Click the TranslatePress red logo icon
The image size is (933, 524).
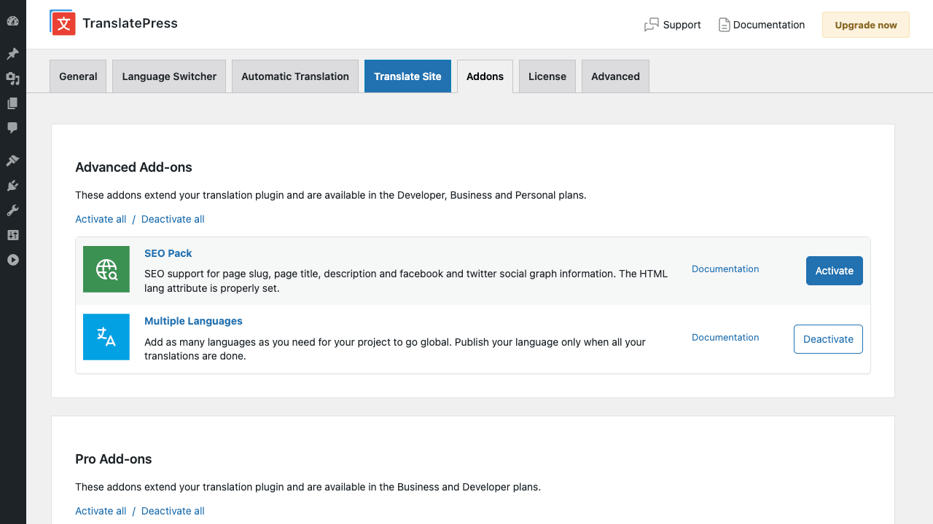pyautogui.click(x=63, y=23)
